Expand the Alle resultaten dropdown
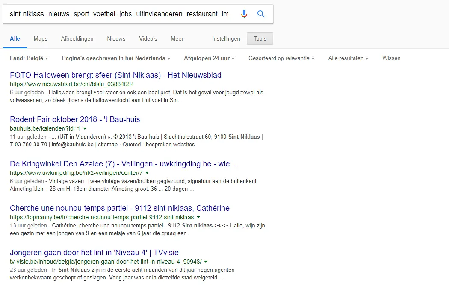 click(348, 58)
